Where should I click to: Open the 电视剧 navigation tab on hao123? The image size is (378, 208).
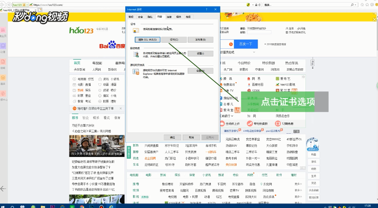pyautogui.click(x=97, y=63)
